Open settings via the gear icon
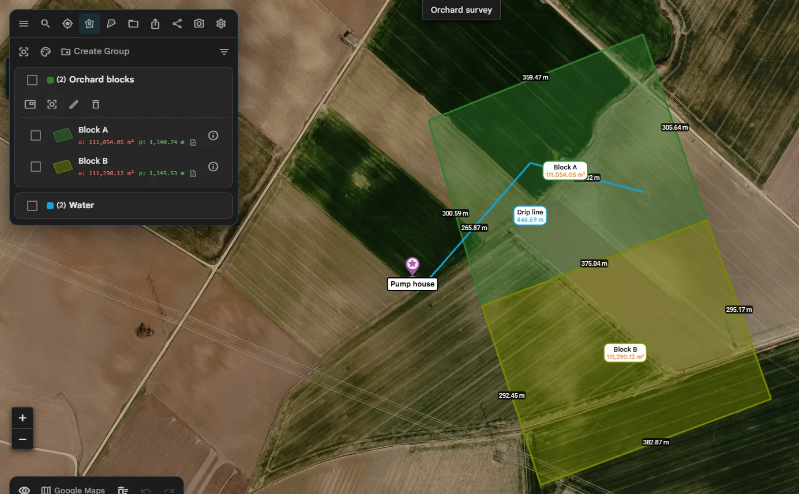The width and height of the screenshot is (799, 494). 221,24
